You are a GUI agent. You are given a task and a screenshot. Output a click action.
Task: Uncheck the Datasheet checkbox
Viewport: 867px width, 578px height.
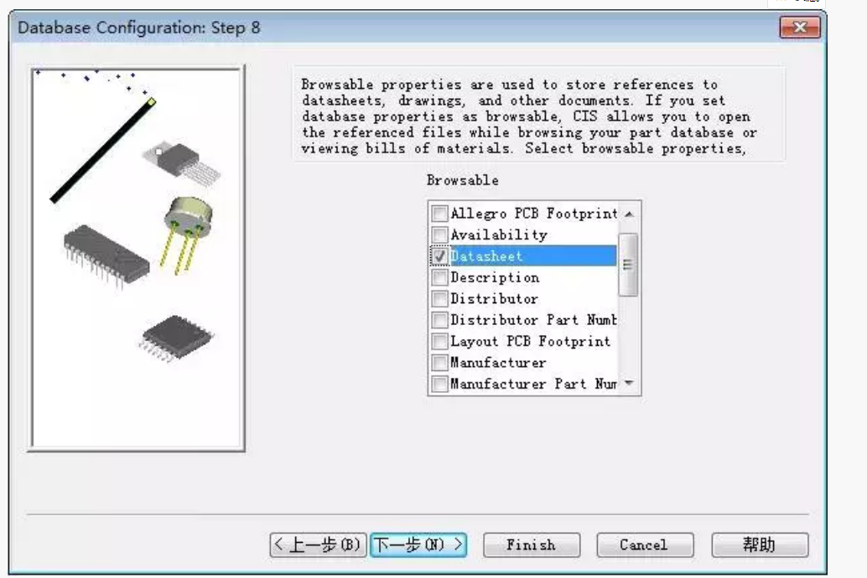click(x=439, y=255)
